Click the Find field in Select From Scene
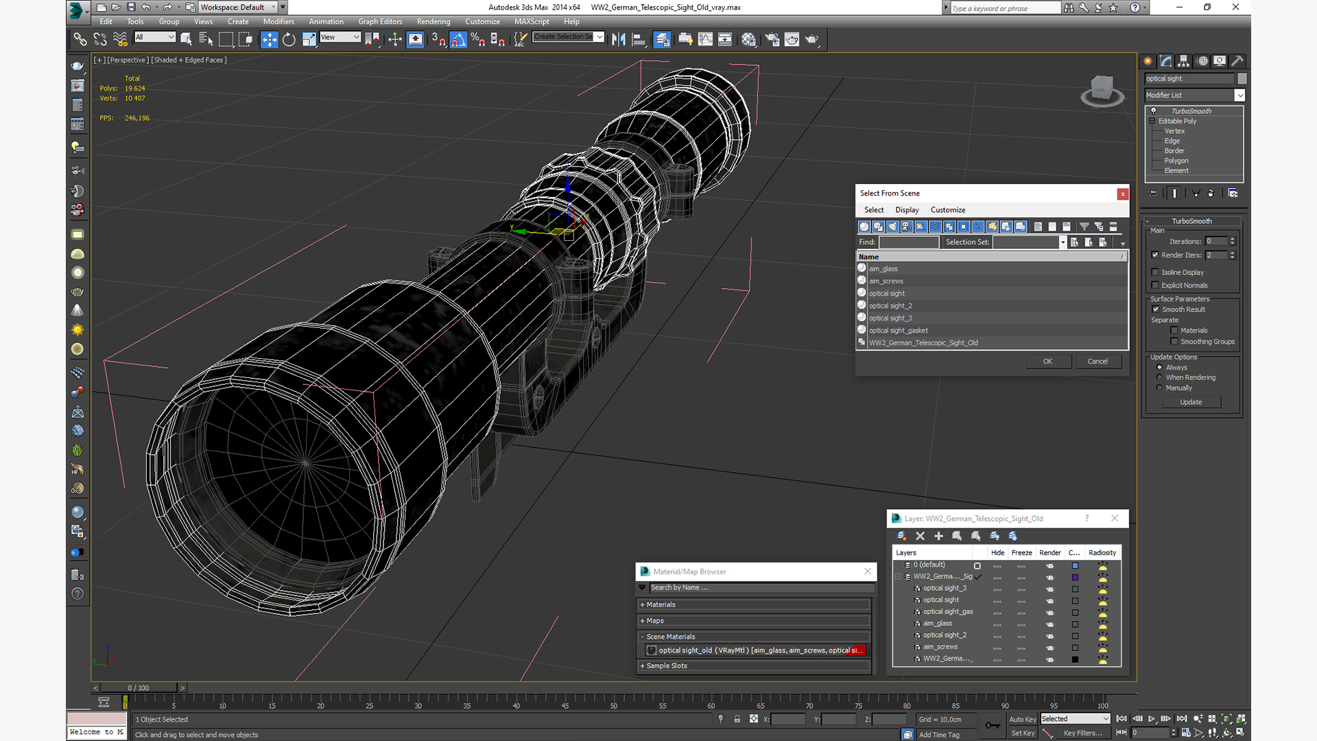Screen dimensions: 1317x741 click(x=909, y=242)
